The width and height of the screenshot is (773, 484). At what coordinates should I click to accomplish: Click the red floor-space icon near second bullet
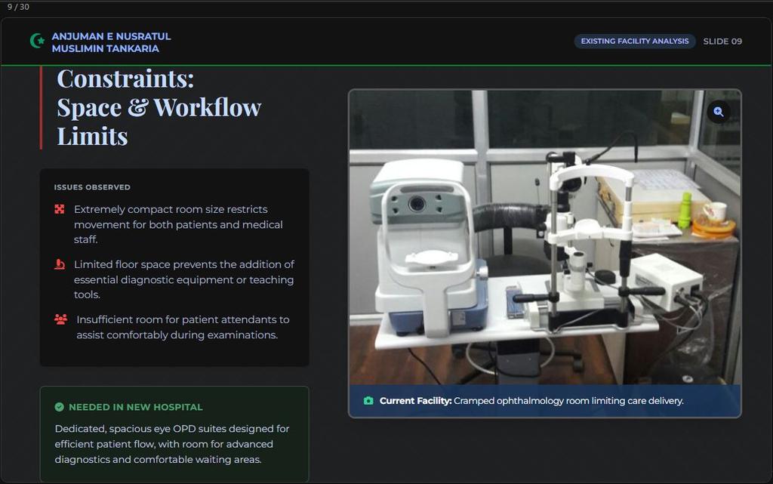(x=61, y=264)
